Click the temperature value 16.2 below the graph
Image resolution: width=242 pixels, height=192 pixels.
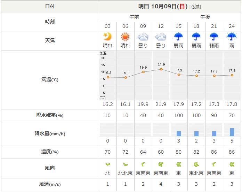107,104
